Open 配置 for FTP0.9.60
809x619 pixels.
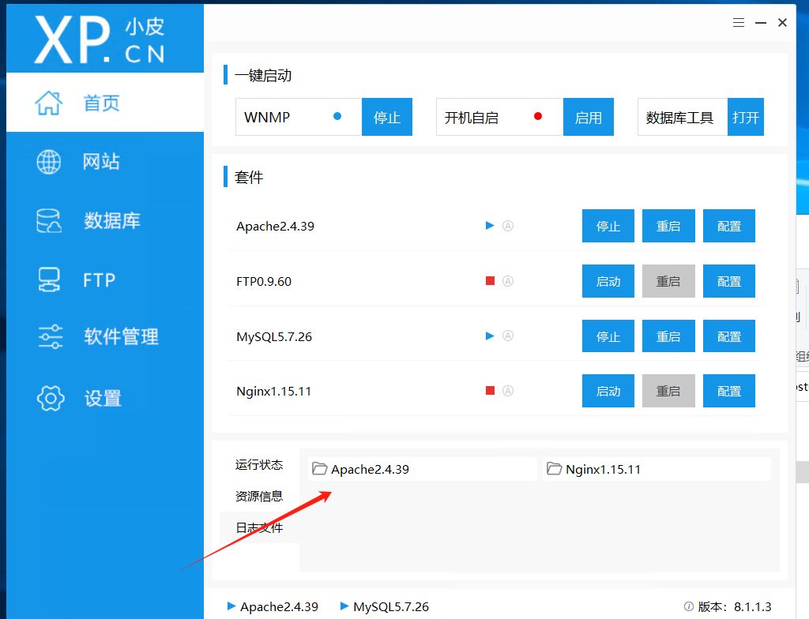coord(729,281)
